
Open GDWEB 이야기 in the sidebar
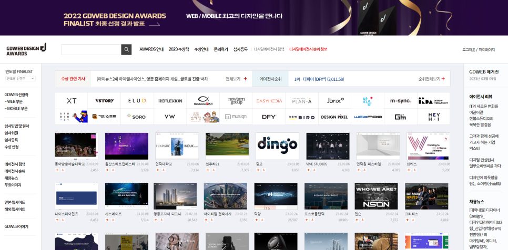point(16,226)
